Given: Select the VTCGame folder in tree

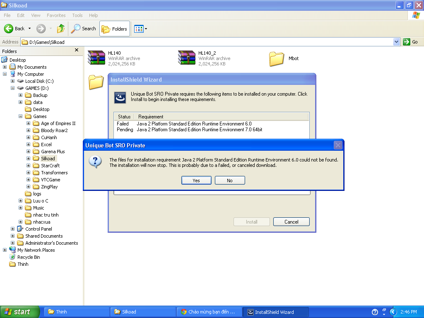Looking at the screenshot, I should pyautogui.click(x=51, y=180).
